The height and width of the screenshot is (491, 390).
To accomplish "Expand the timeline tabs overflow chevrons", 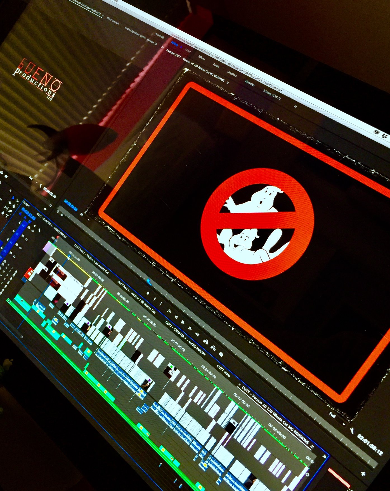I will point(324,456).
